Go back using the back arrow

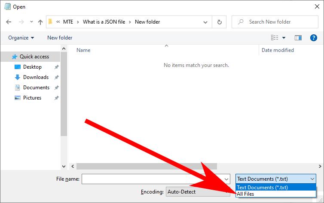[x=9, y=22]
